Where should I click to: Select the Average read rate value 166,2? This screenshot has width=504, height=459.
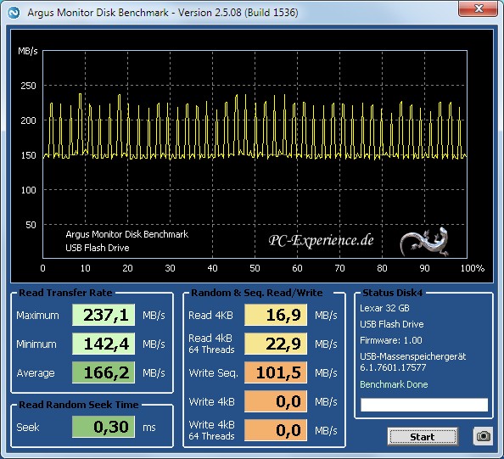click(x=104, y=372)
